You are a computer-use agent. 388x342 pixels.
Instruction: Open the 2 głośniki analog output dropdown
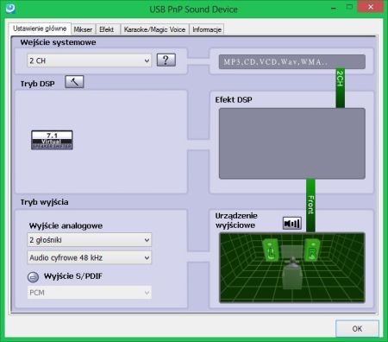click(x=90, y=240)
